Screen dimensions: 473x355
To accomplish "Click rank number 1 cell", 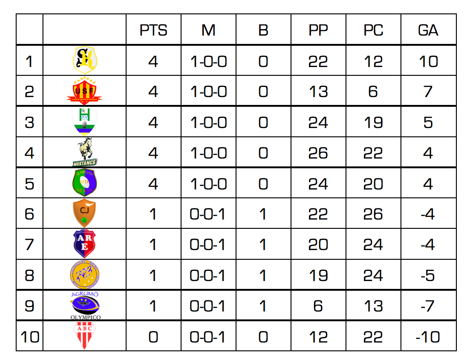I will [x=30, y=61].
